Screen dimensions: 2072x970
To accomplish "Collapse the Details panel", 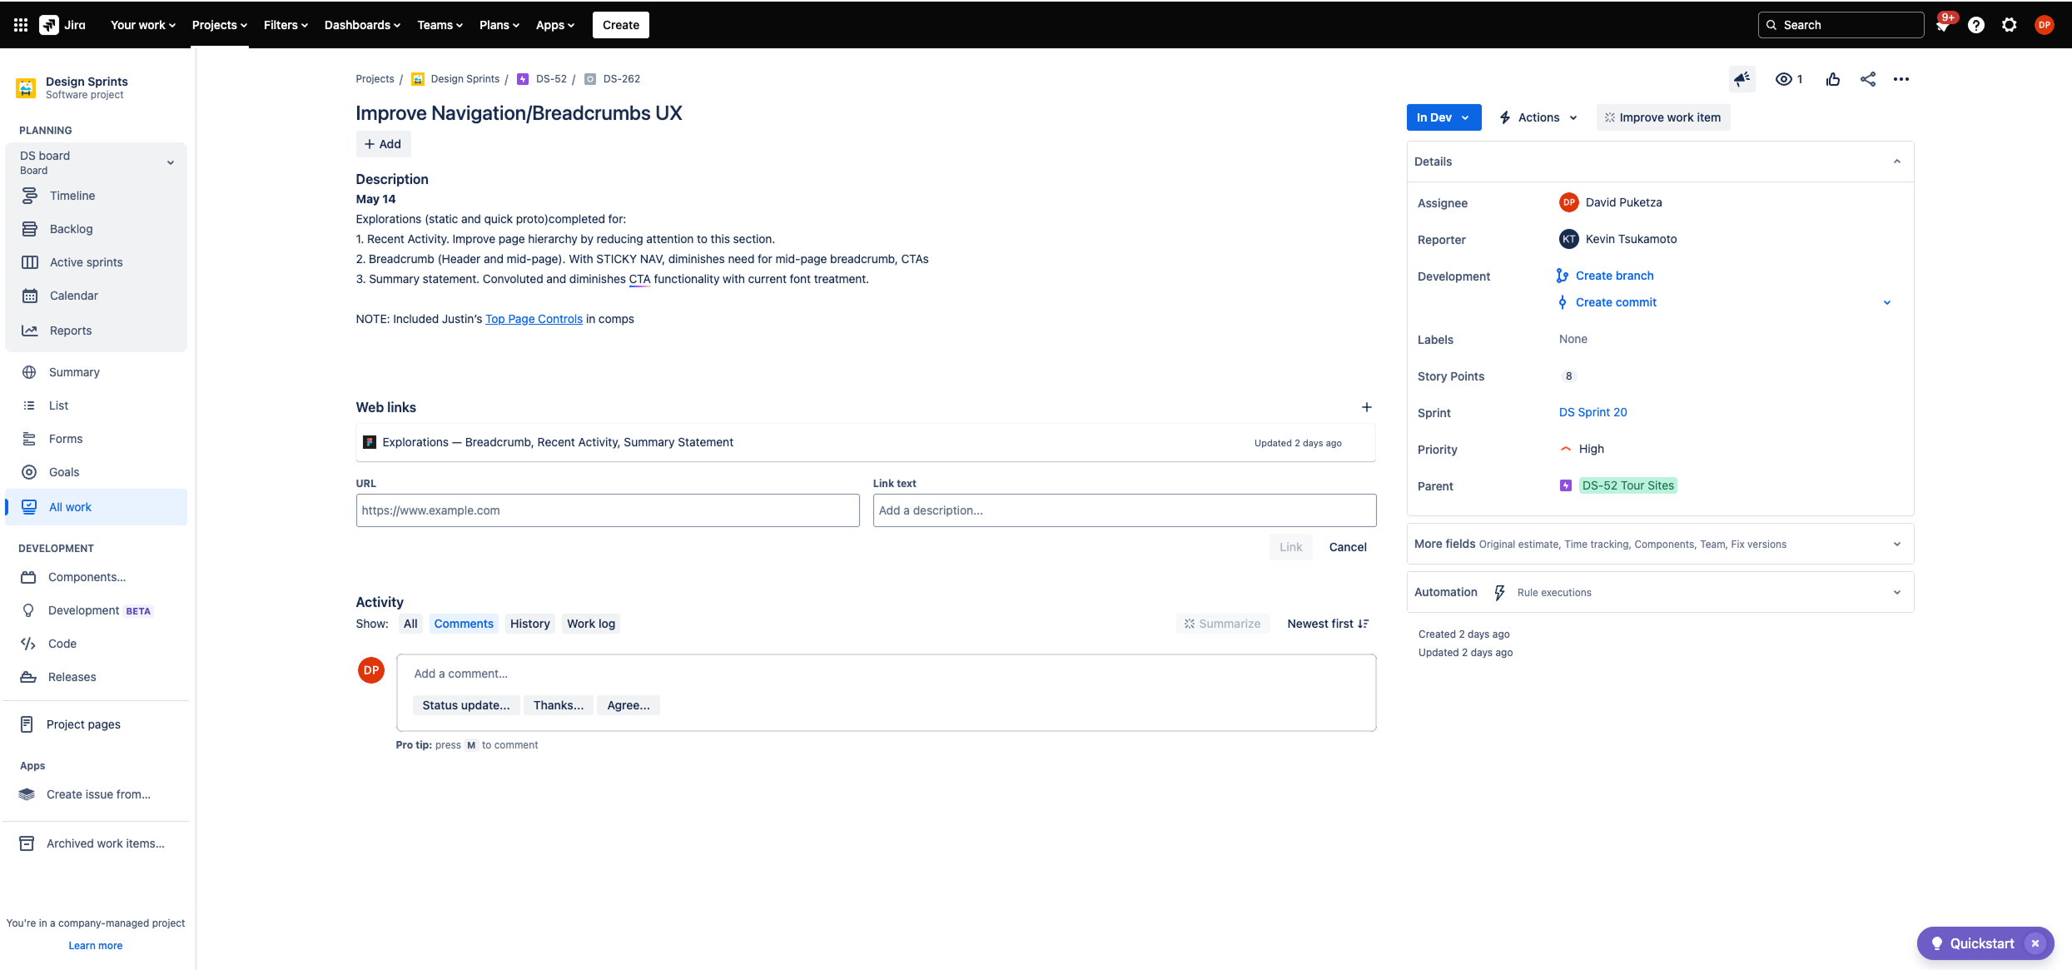I will coord(1897,162).
